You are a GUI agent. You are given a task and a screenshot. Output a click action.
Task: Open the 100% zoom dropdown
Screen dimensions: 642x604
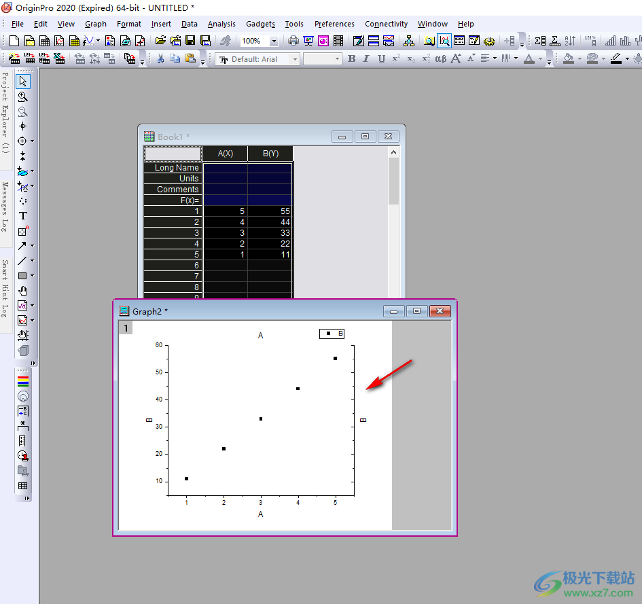pyautogui.click(x=274, y=41)
